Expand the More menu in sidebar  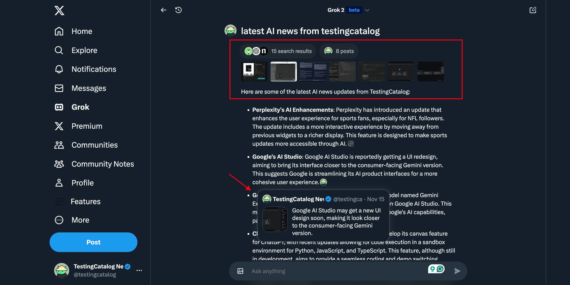point(72,220)
